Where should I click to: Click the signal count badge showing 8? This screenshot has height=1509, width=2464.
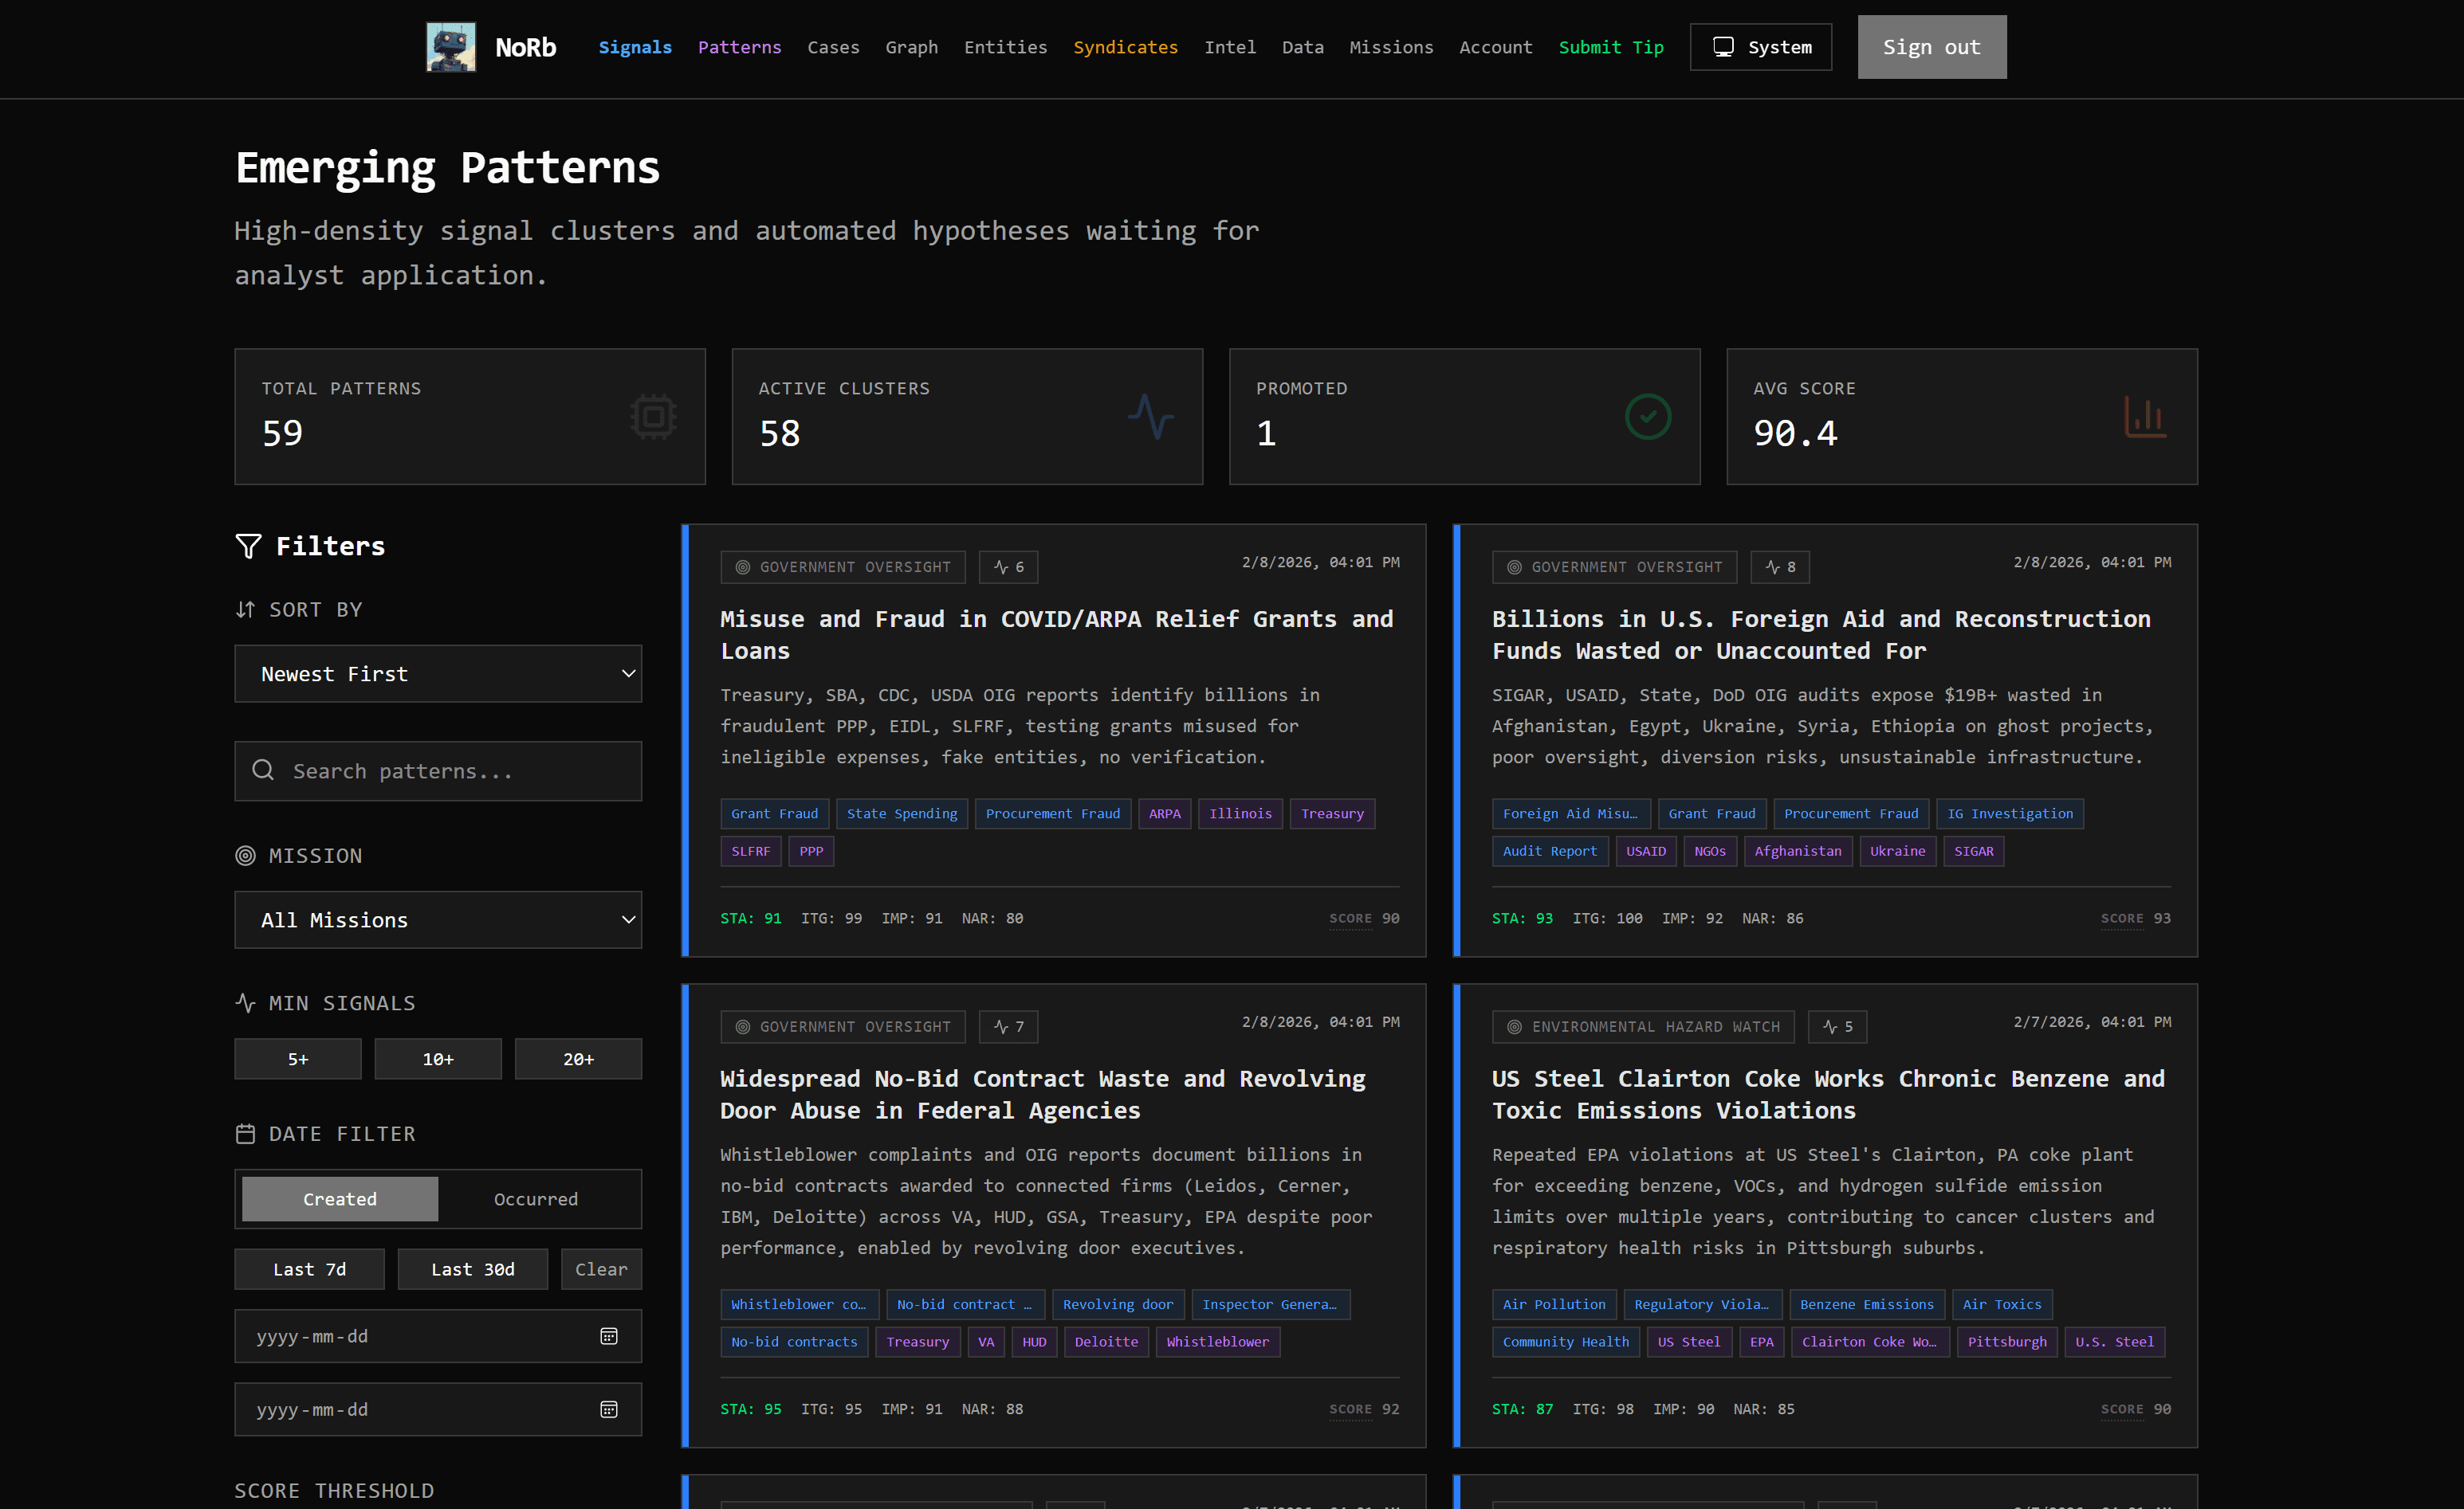pyautogui.click(x=1780, y=566)
